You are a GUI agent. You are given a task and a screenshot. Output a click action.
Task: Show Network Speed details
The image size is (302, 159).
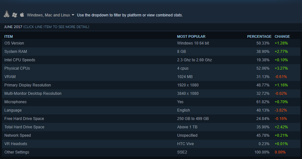tap(18, 135)
